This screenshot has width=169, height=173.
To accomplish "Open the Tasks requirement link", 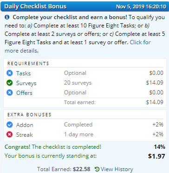I will tap(24, 73).
